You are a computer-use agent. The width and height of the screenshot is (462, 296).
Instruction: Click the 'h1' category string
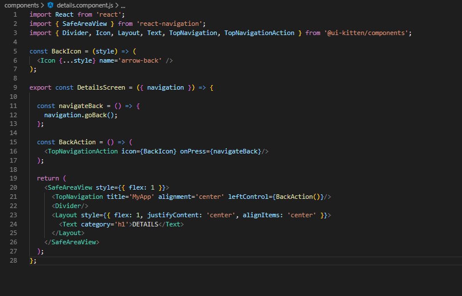pyautogui.click(x=122, y=224)
